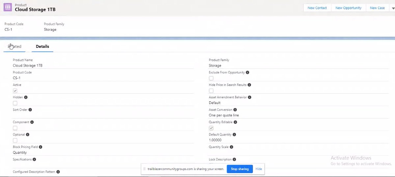
Task: Click the Product Code value CS-1 in details
Action: [17, 78]
